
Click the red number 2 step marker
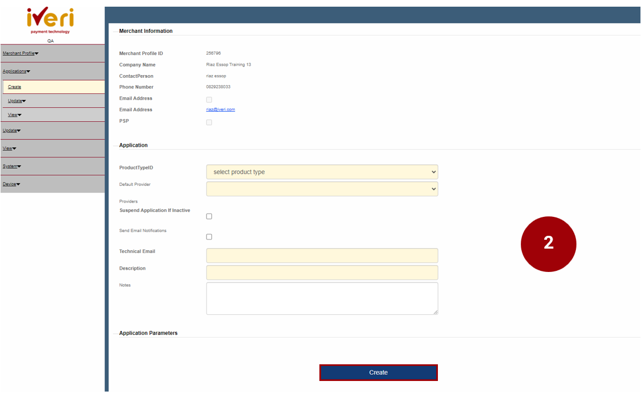coord(548,244)
